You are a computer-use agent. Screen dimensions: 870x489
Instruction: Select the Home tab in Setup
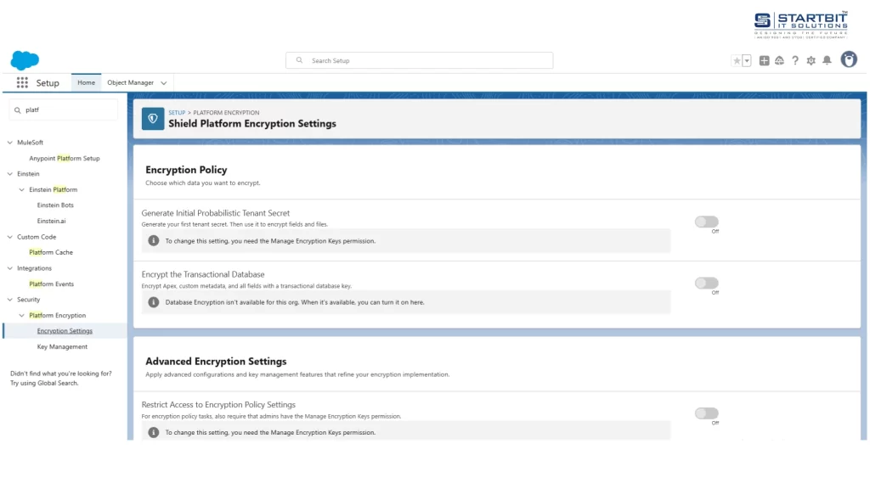pos(85,82)
